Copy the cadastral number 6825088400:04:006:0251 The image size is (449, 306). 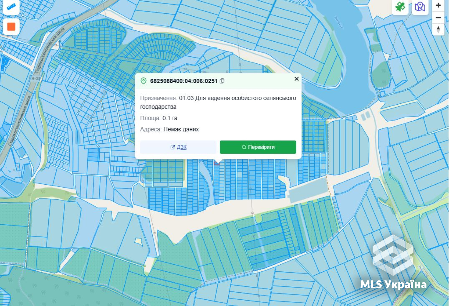point(222,81)
